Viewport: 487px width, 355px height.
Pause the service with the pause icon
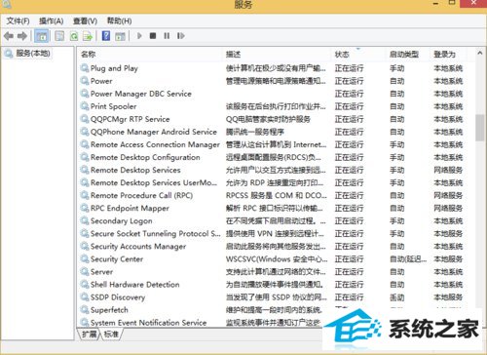point(167,36)
